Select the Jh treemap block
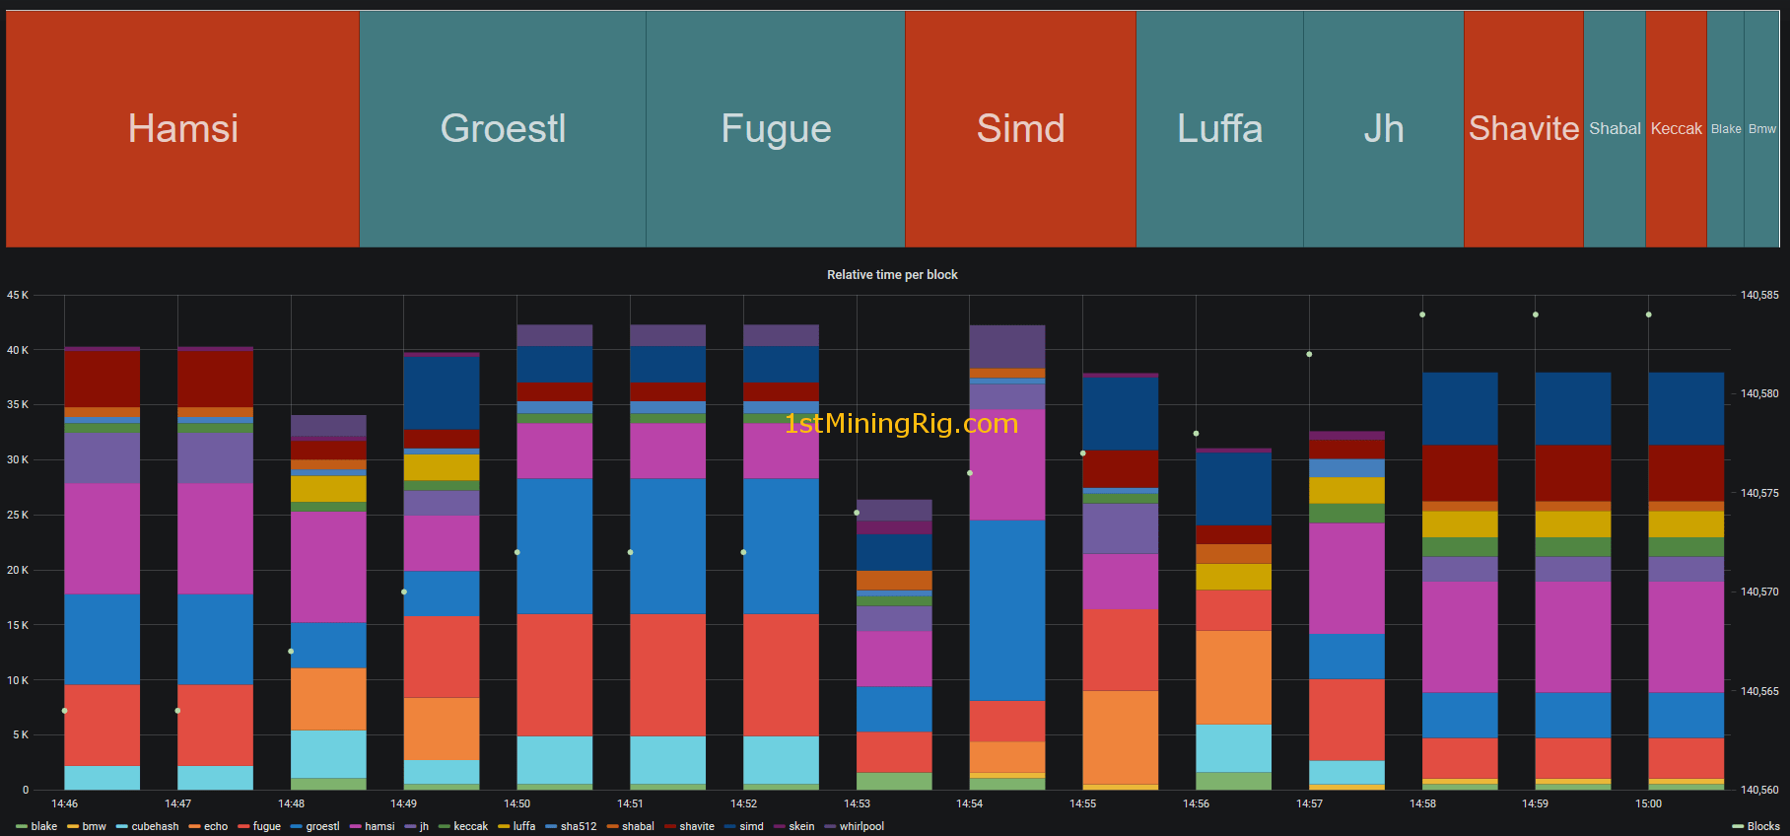1790x836 pixels. [x=1384, y=128]
